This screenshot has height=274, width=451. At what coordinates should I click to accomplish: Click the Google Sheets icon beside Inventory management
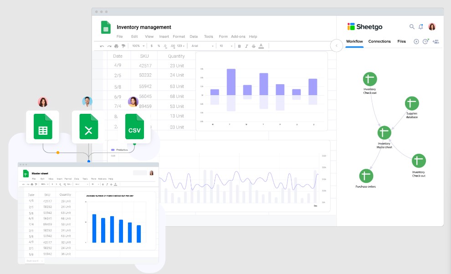pos(106,27)
